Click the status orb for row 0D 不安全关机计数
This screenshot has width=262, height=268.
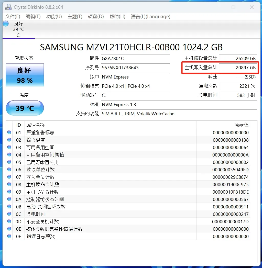(x=9, y=221)
